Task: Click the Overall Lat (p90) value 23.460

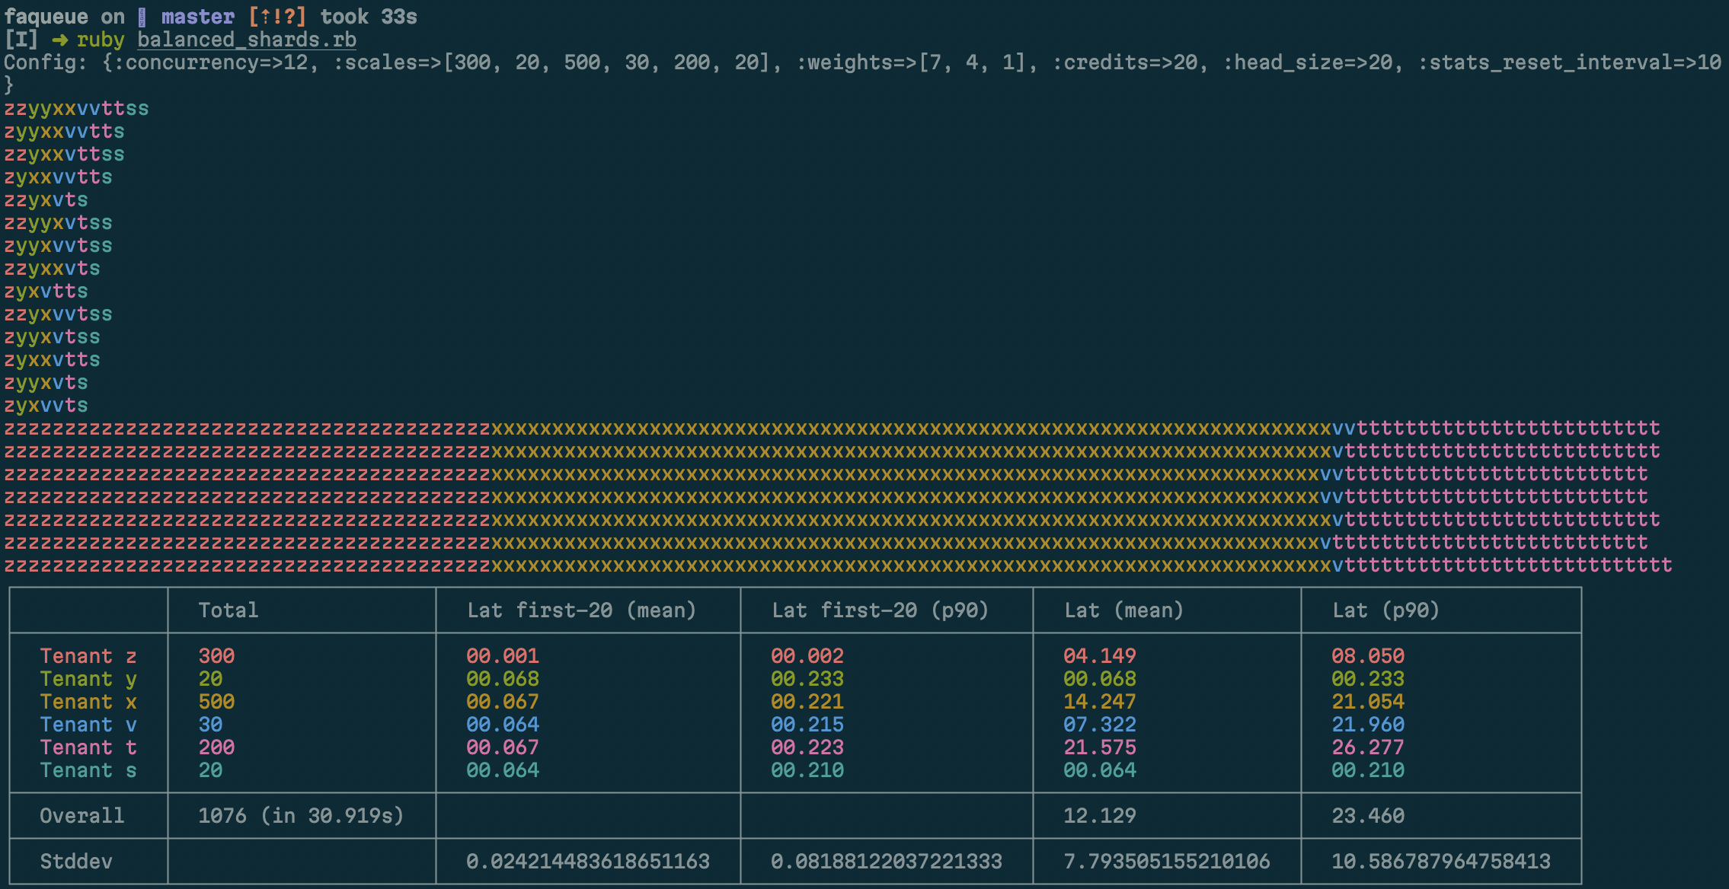Action: pos(1367,816)
